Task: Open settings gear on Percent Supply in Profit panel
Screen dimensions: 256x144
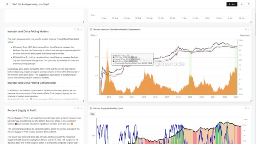Action: click(x=78, y=108)
